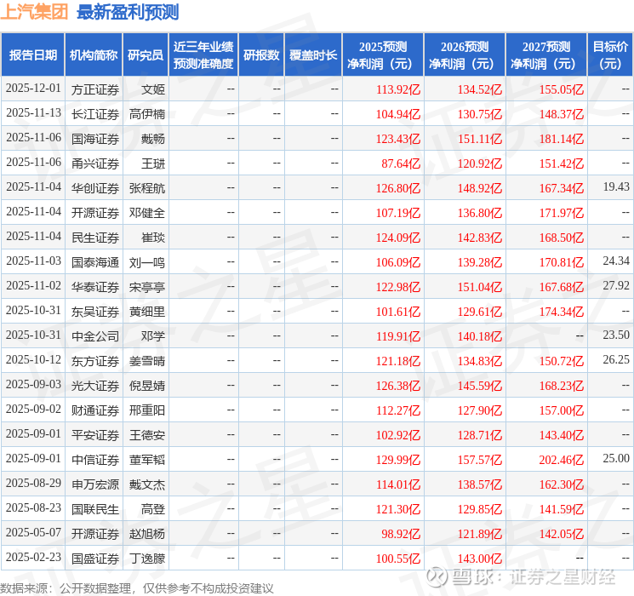Click researcher 邓健全
Image resolution: width=634 pixels, height=596 pixels.
point(147,213)
